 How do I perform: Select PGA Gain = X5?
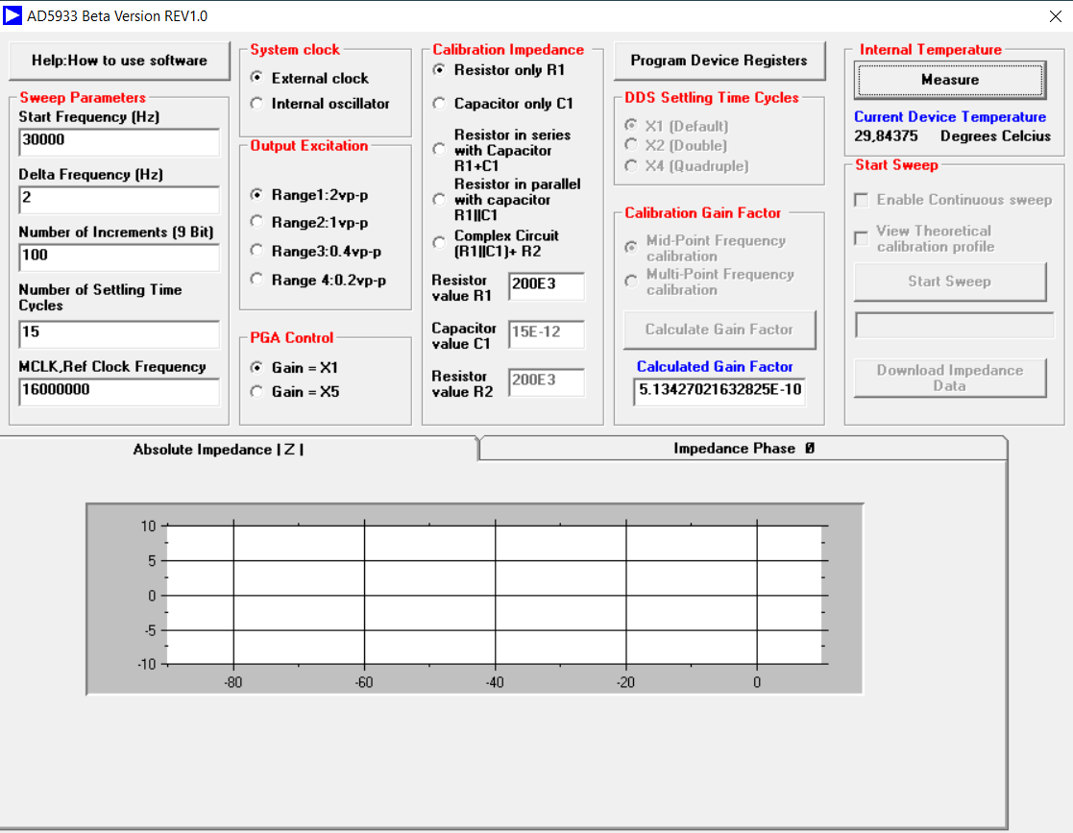click(x=295, y=391)
